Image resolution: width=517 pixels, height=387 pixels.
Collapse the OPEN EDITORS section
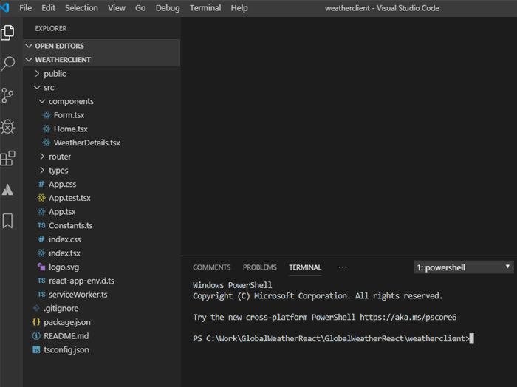(29, 46)
